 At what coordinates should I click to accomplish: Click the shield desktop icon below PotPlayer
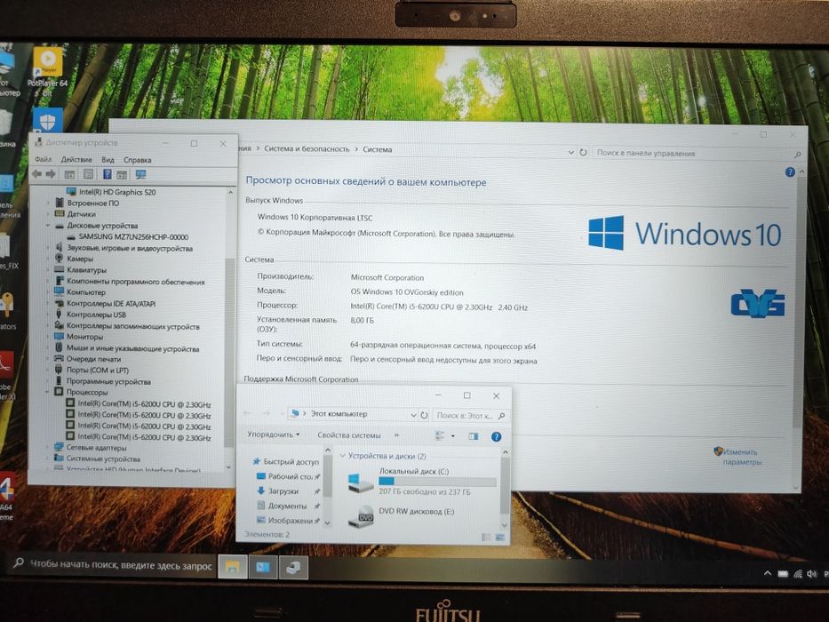pyautogui.click(x=48, y=120)
